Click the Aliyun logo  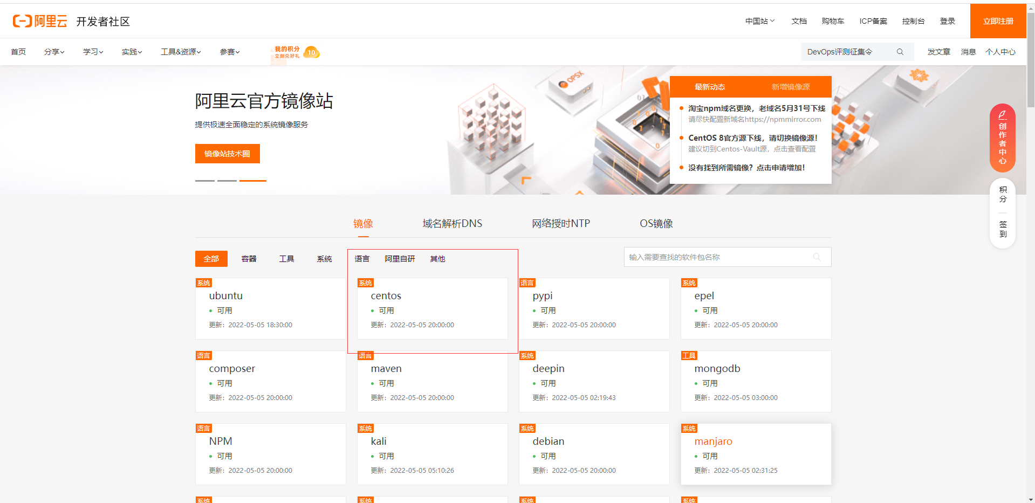(x=40, y=21)
